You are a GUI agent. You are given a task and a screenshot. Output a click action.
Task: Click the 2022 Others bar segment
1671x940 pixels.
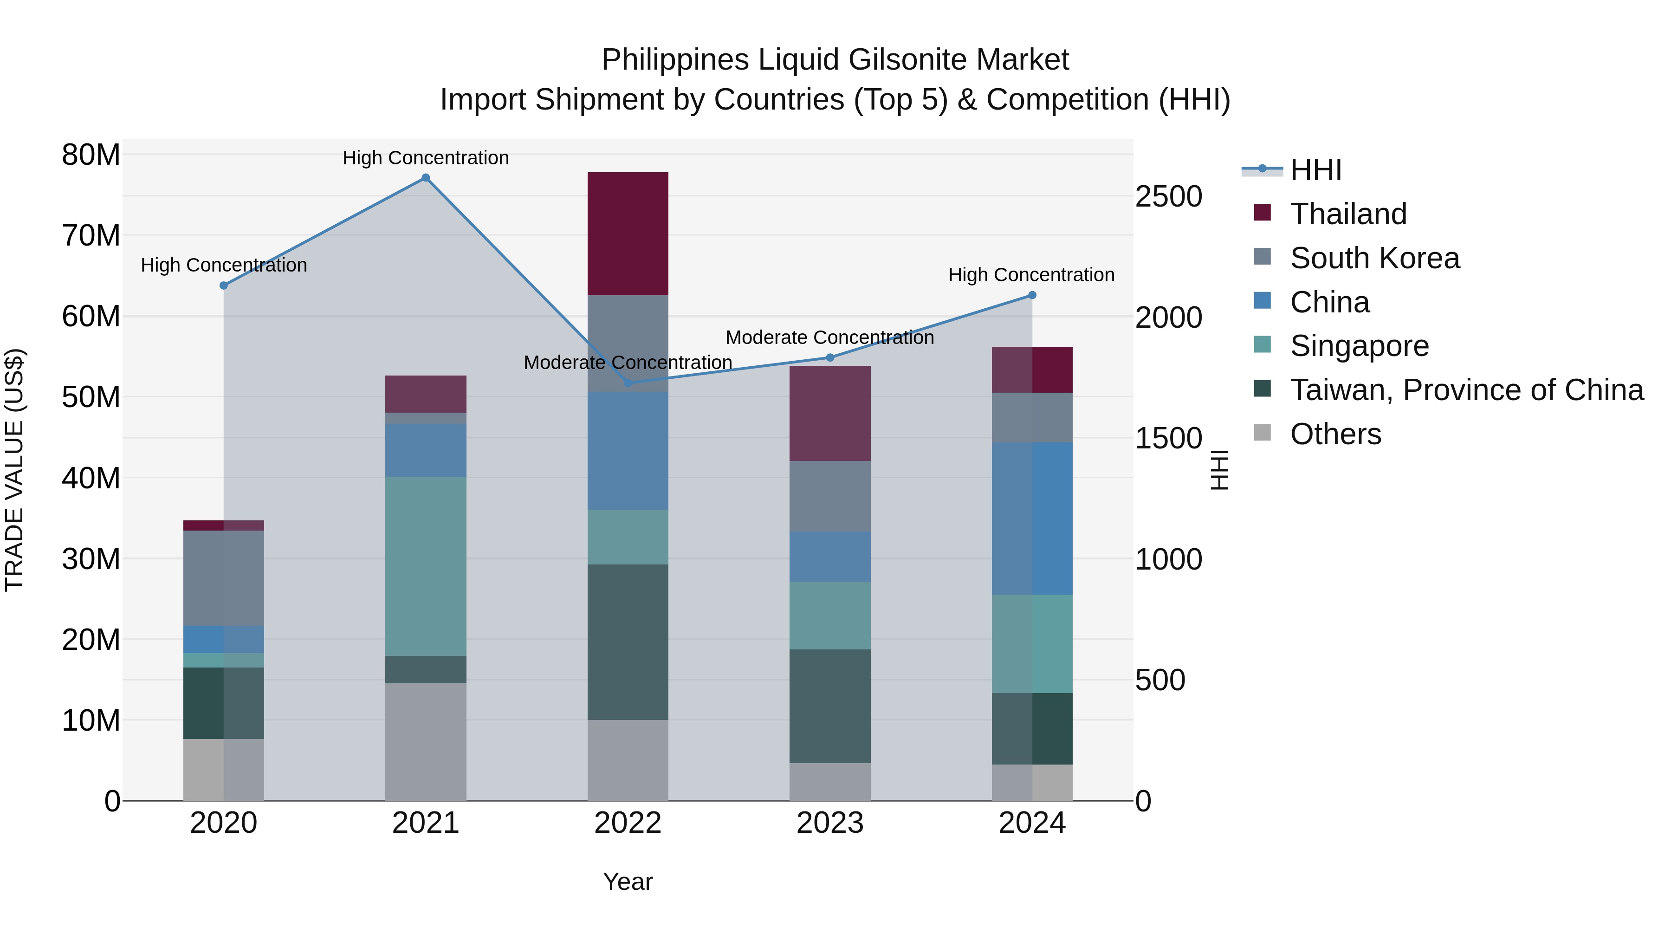[x=628, y=760]
